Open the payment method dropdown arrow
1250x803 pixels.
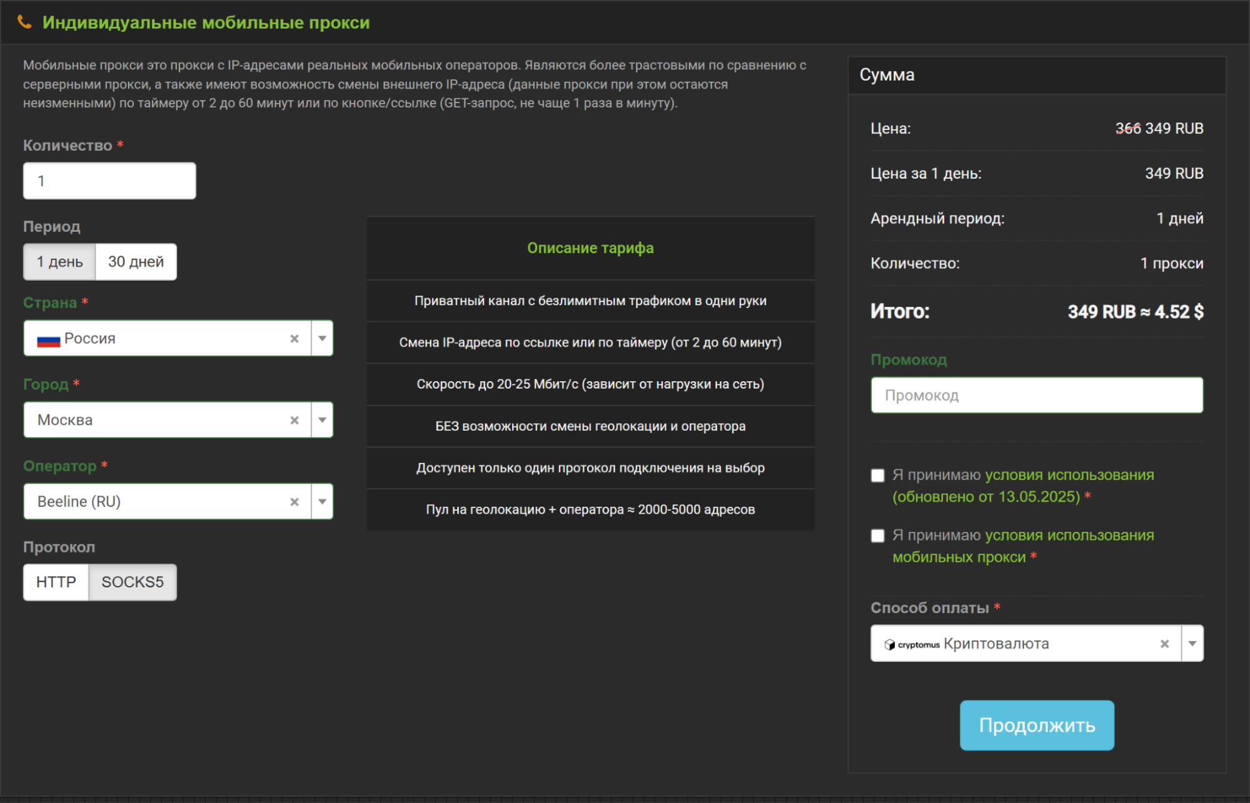(x=1192, y=644)
